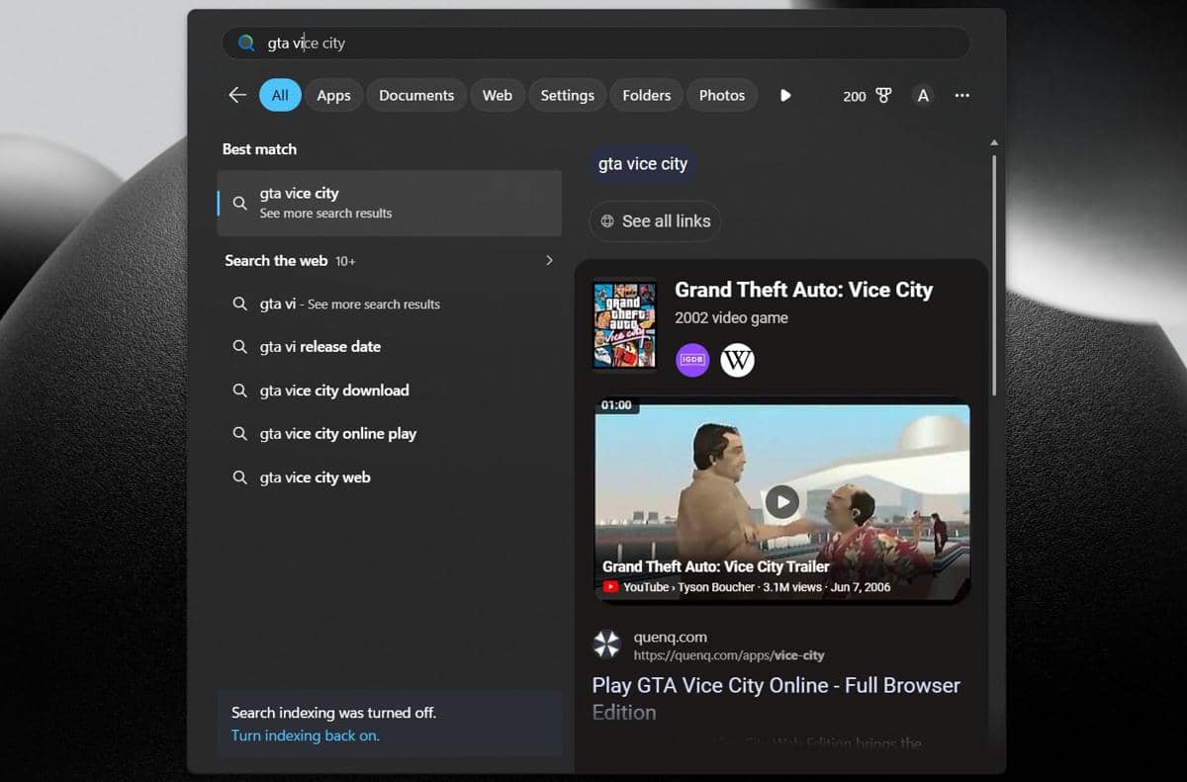Switch to the Settings filter tab

[568, 95]
